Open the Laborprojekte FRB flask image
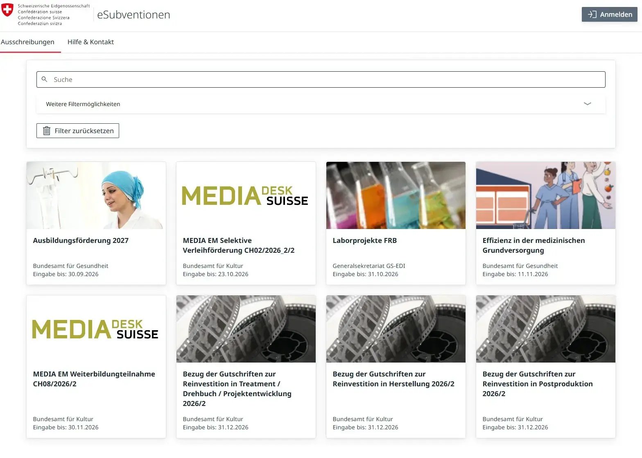Screen dimensions: 642x458 tap(396, 195)
